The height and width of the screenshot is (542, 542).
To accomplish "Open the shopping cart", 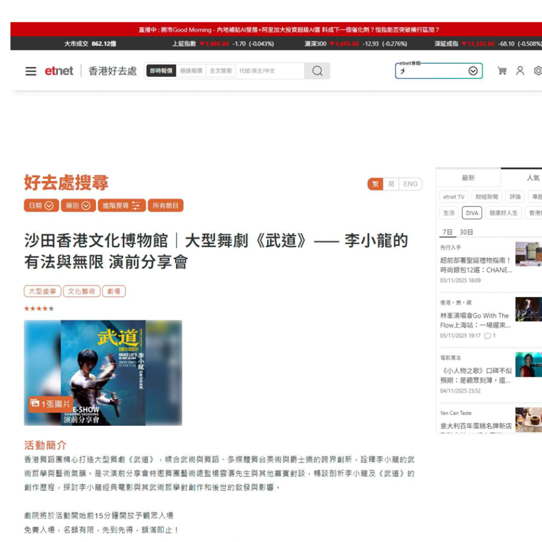I will pos(502,71).
